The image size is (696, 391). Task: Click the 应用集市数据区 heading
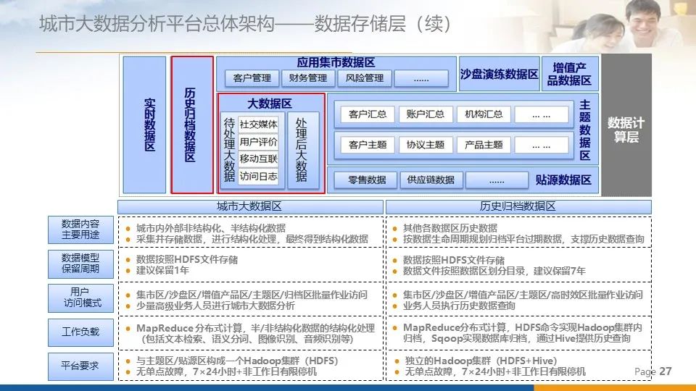click(336, 62)
